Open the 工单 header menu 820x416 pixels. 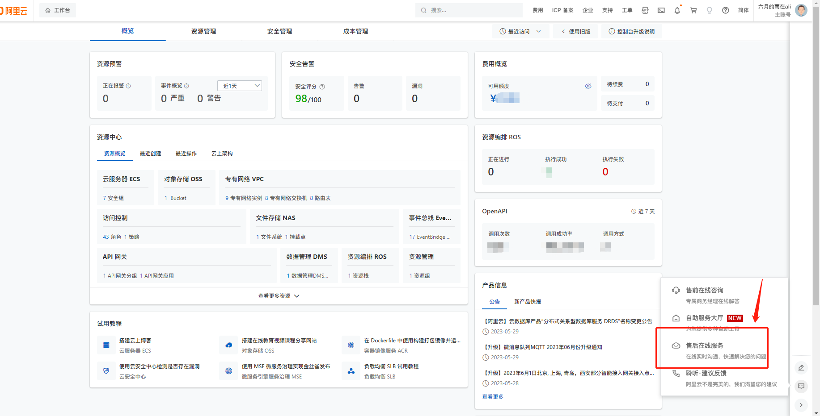pos(627,10)
